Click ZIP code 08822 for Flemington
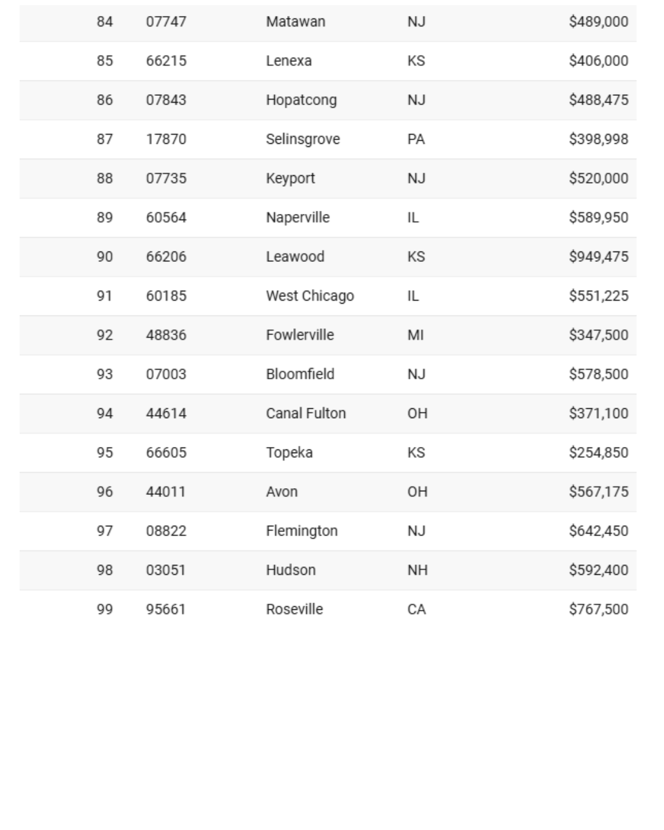Viewport: 664px width, 830px height. coord(166,531)
